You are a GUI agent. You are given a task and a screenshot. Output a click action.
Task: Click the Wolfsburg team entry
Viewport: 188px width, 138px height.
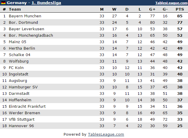pos(19,61)
